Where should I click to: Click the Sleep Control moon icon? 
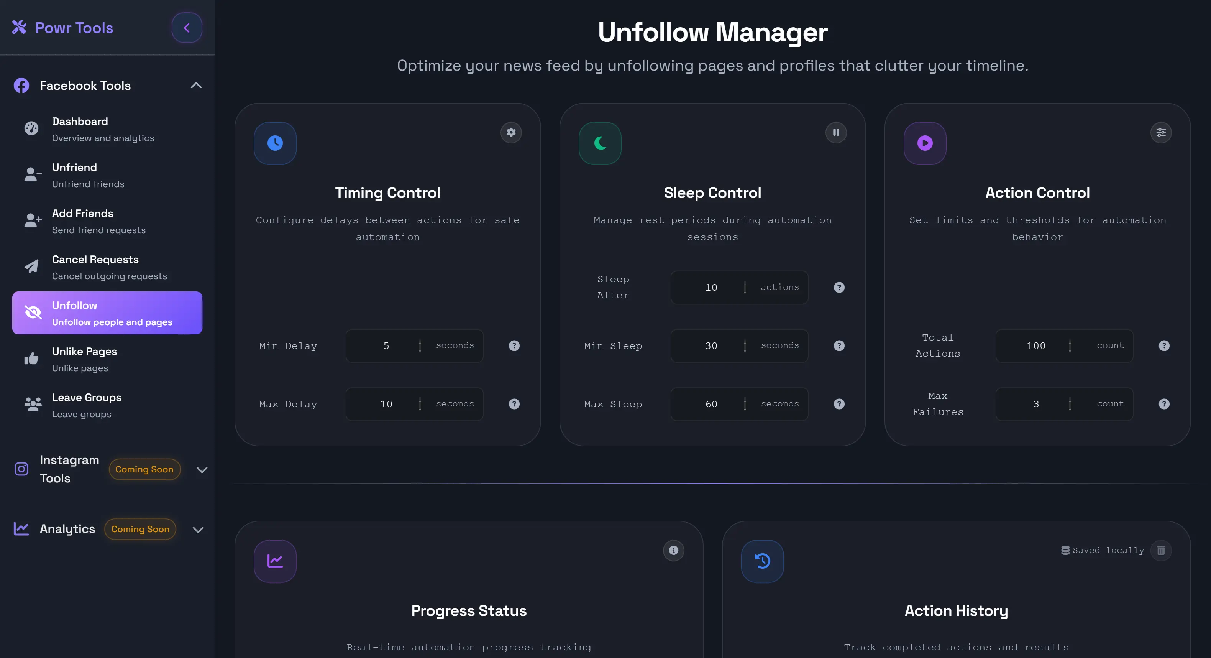pyautogui.click(x=600, y=143)
